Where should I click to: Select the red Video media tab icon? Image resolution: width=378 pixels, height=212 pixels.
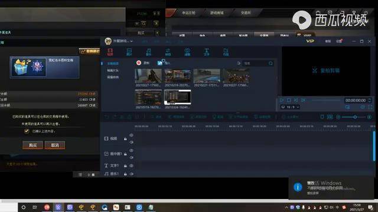point(110,52)
